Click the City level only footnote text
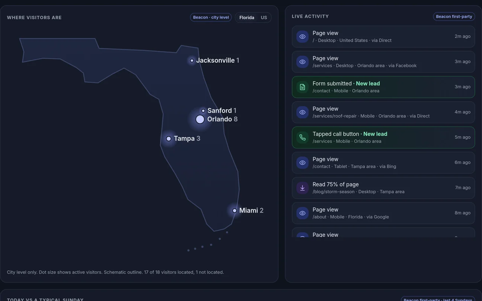Screen dimensions: 482x301 115,272
